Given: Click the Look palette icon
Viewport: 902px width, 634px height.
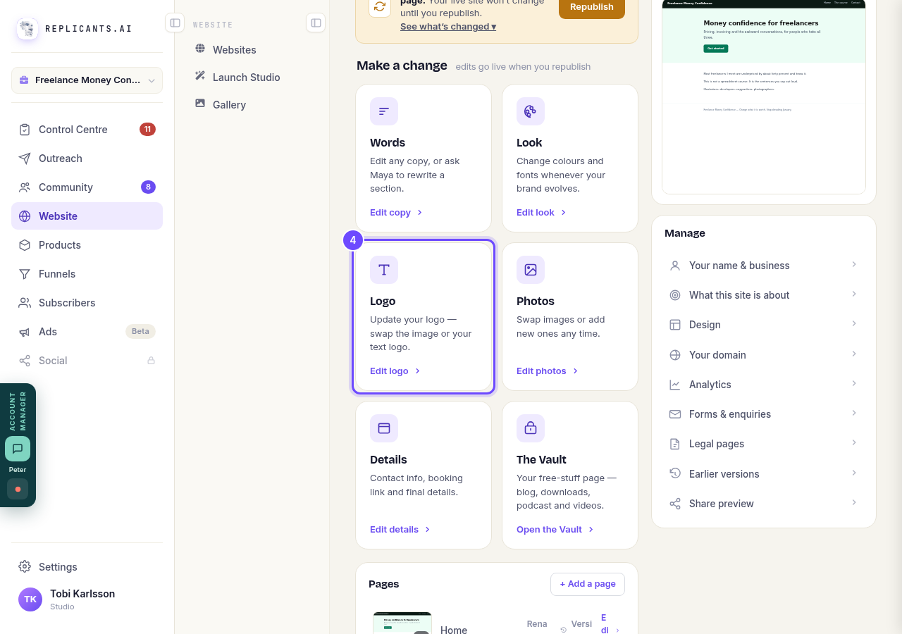Looking at the screenshot, I should (531, 111).
